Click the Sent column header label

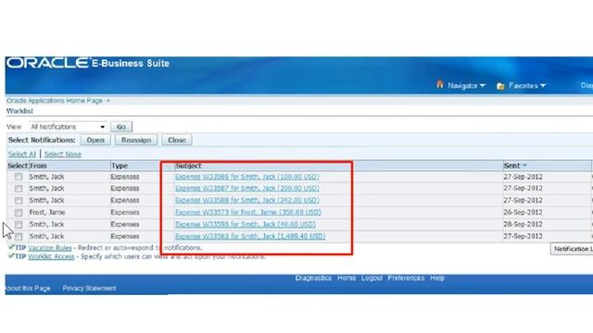pos(512,166)
